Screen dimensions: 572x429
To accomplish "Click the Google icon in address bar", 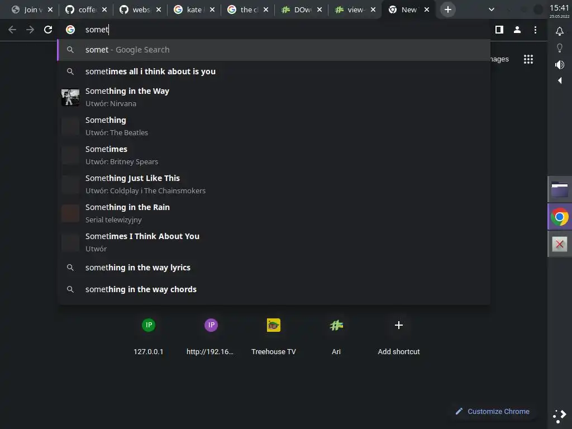I will coord(70,30).
